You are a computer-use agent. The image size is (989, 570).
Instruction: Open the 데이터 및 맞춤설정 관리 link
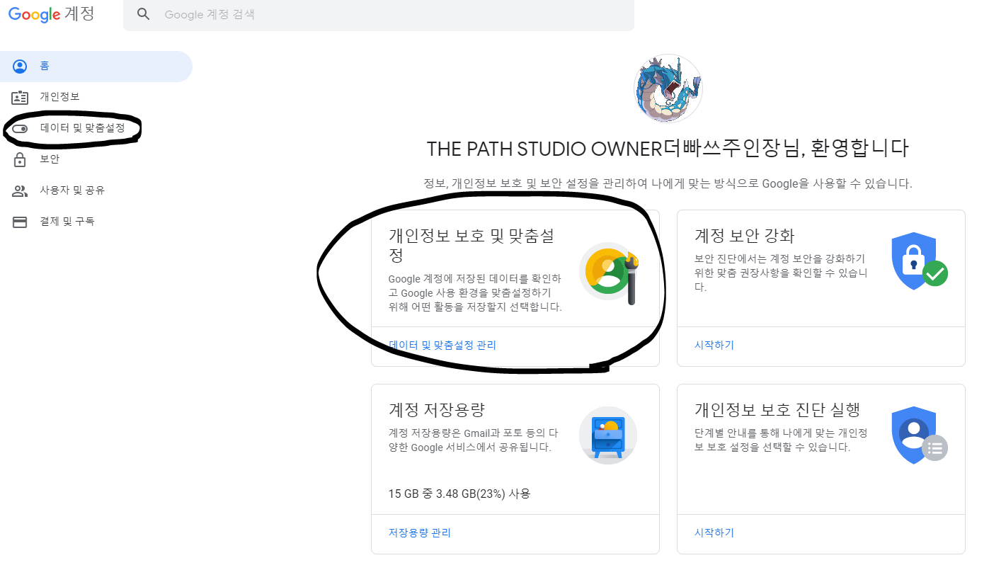pyautogui.click(x=442, y=346)
